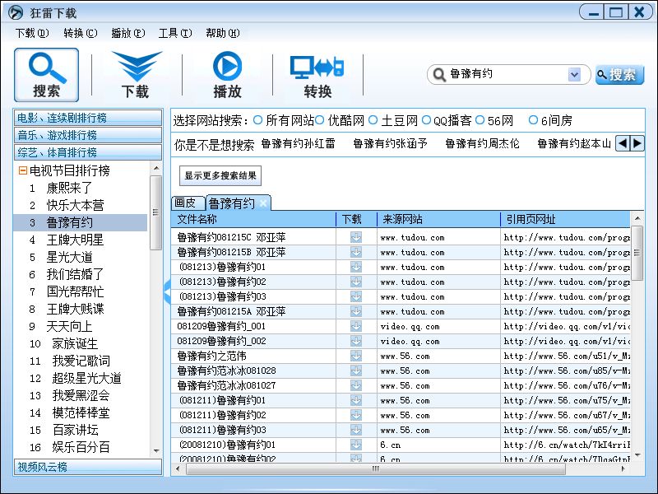The height and width of the screenshot is (494, 658).
Task: Open the 转换(C) menu
Action: (x=80, y=33)
